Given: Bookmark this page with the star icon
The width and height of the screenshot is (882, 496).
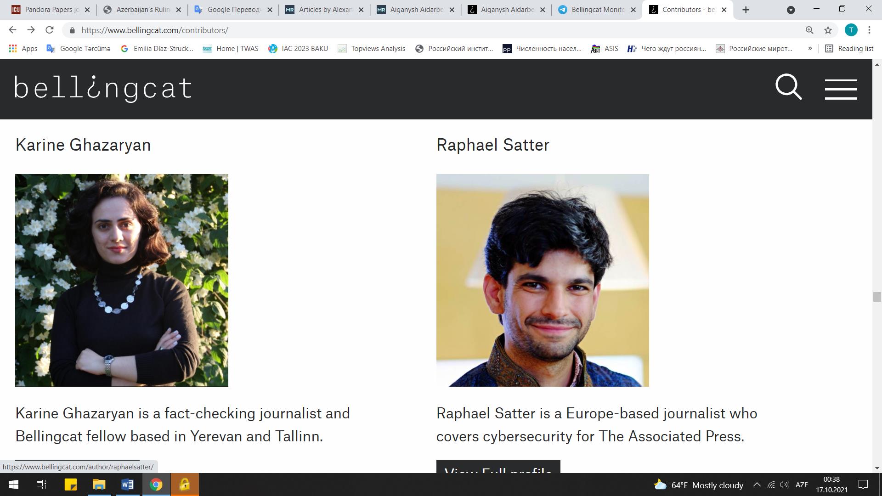Looking at the screenshot, I should (x=828, y=30).
